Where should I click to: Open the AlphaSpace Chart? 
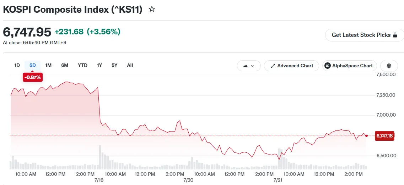(349, 66)
